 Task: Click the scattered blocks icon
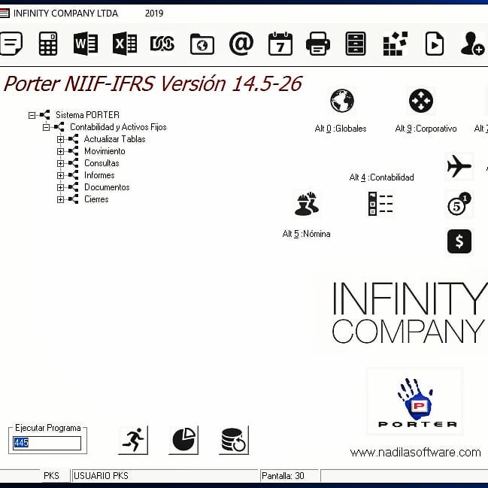coord(396,44)
